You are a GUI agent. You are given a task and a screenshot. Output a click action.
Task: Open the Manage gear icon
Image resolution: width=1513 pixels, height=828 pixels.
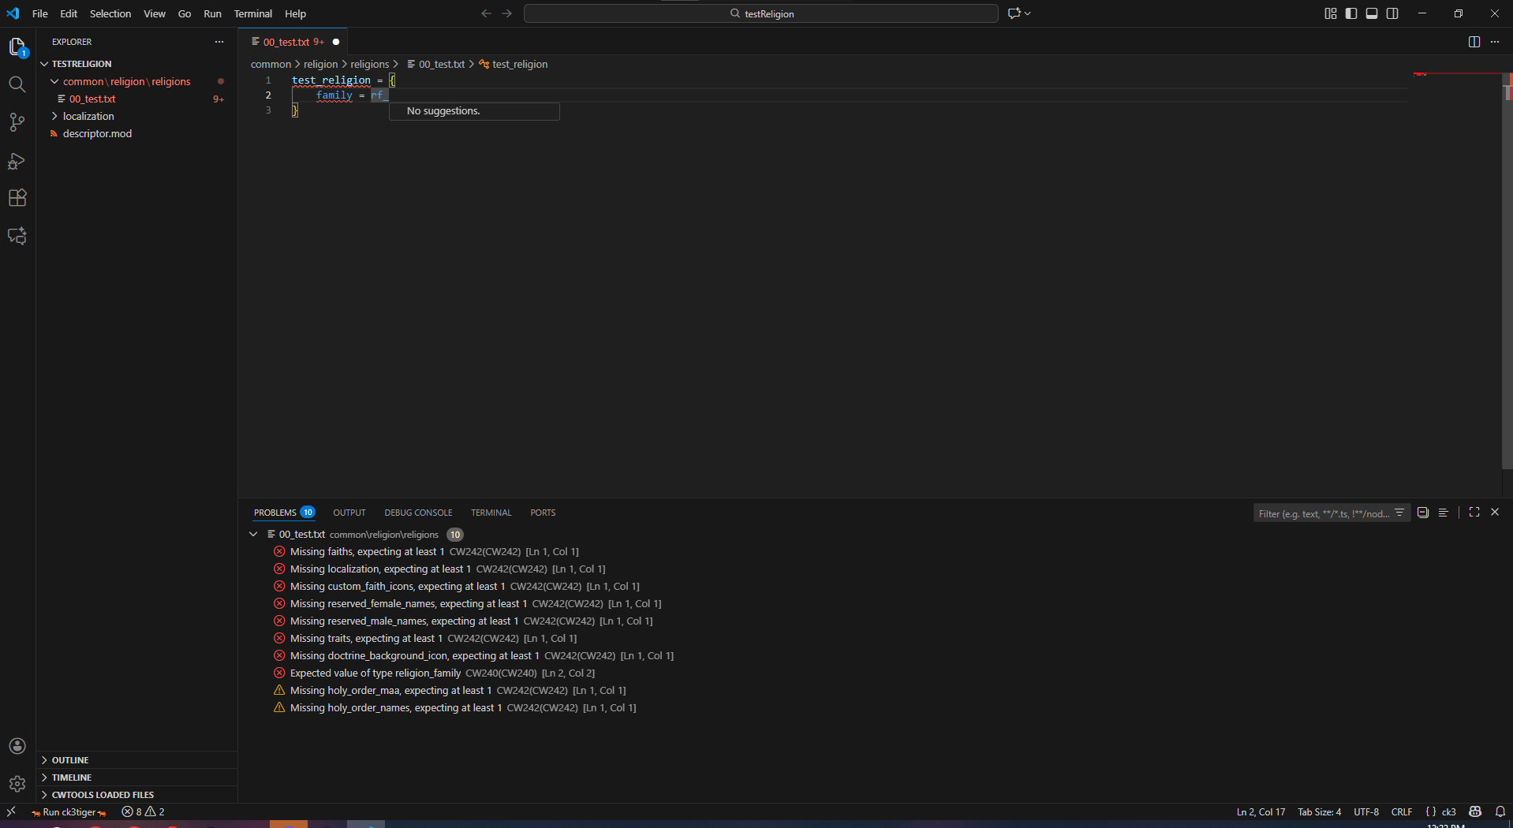tap(17, 784)
